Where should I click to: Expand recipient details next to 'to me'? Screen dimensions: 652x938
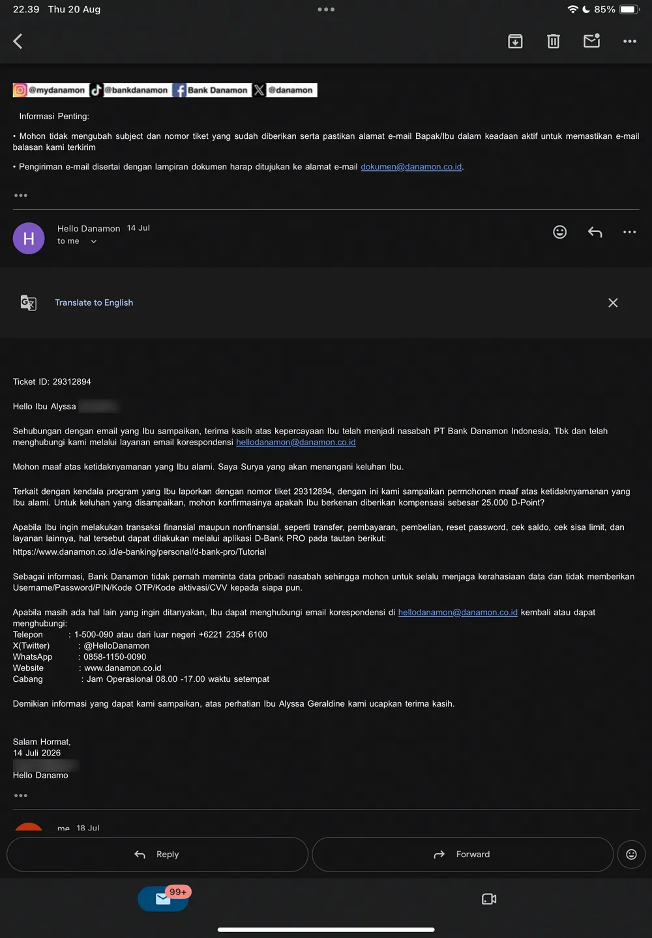(x=93, y=241)
